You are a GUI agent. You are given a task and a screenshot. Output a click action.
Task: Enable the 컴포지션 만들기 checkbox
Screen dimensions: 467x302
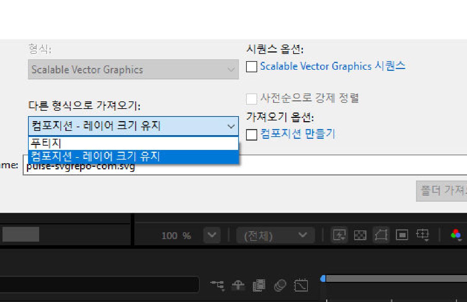point(251,133)
